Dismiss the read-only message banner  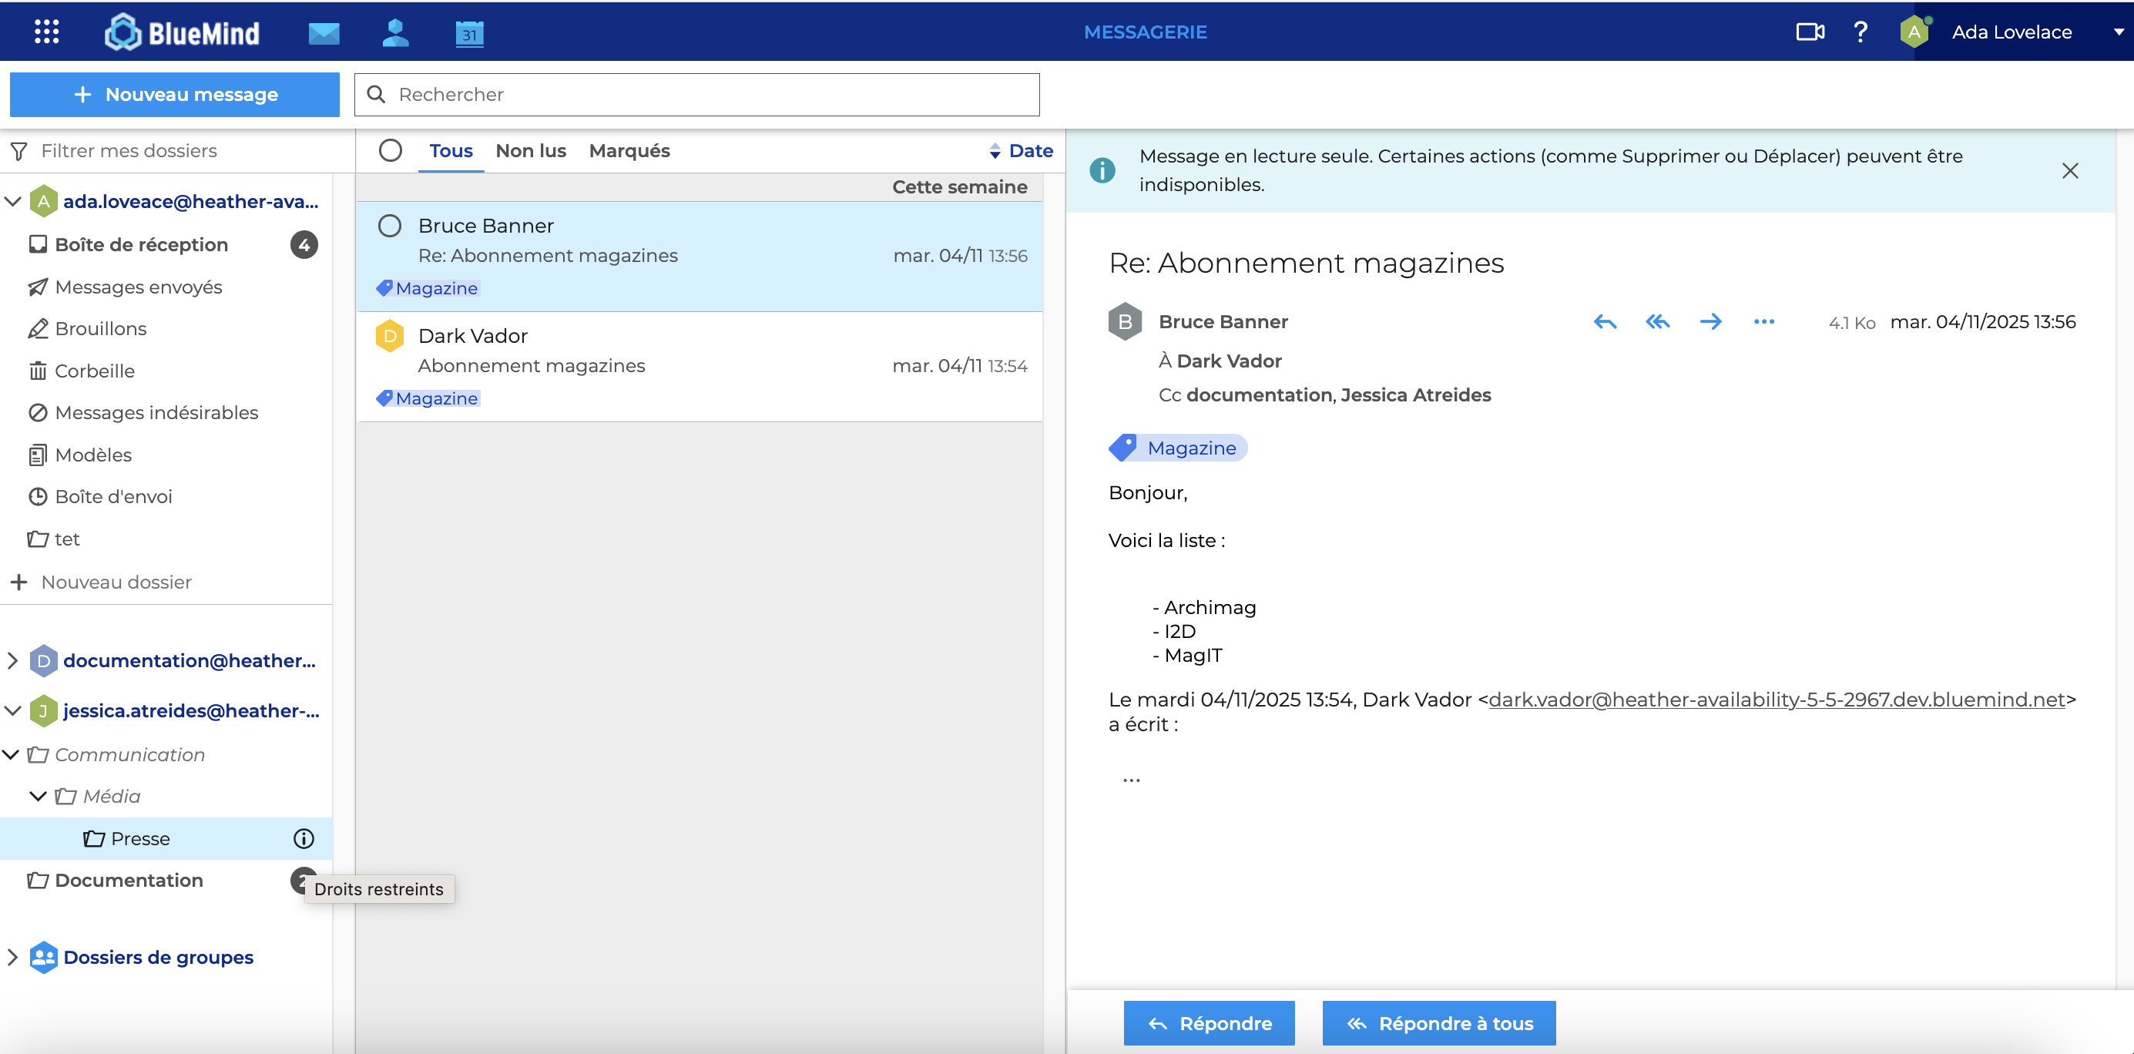click(x=2069, y=171)
